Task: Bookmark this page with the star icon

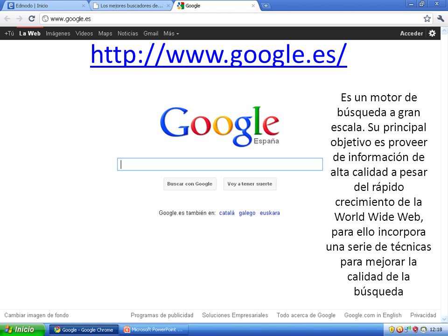Action: pyautogui.click(x=427, y=19)
